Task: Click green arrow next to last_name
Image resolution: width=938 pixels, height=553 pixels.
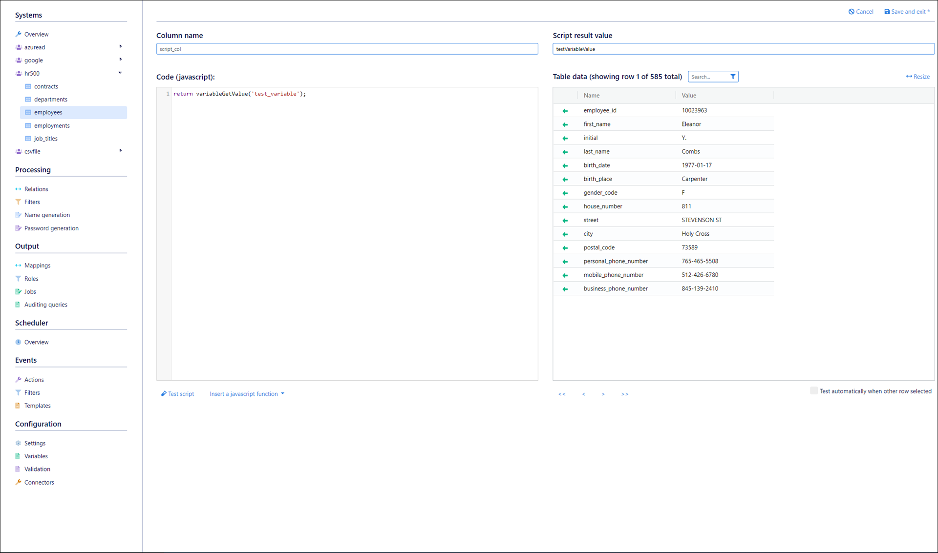Action: [x=565, y=152]
